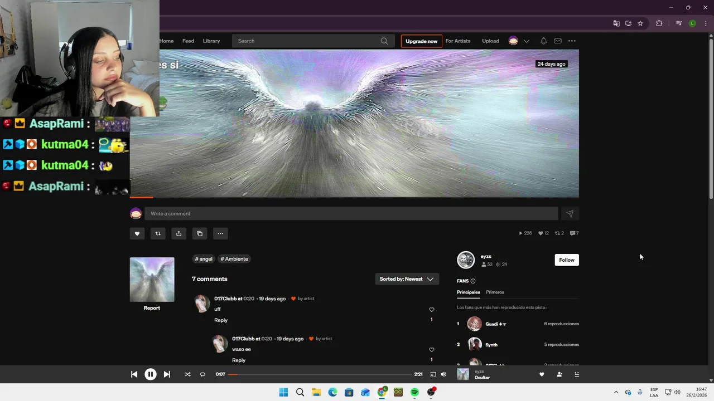Open the Feed tab
Viewport: 714px width, 401px height.
coord(189,41)
